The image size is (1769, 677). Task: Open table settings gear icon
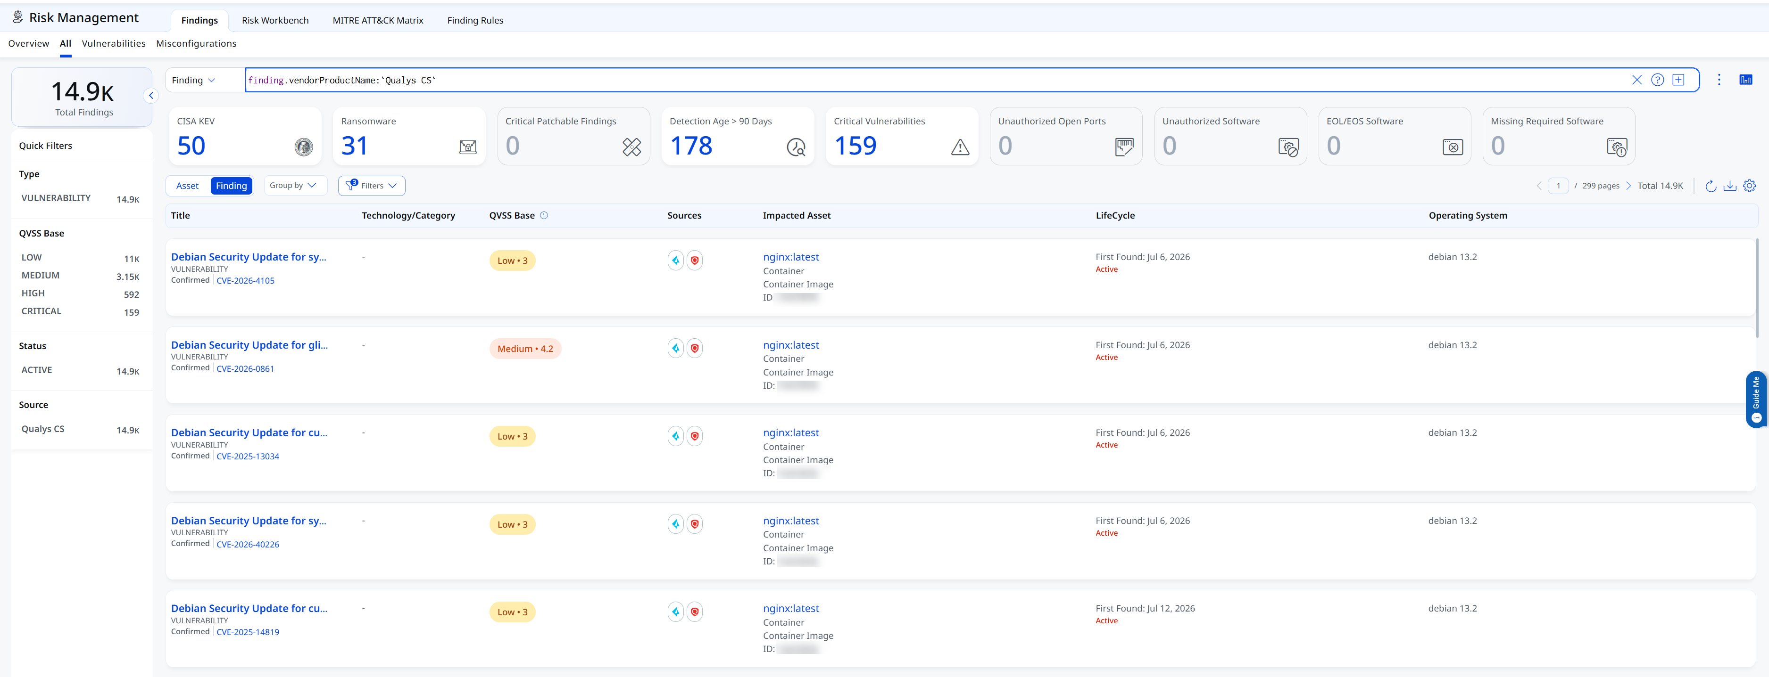[x=1749, y=186]
